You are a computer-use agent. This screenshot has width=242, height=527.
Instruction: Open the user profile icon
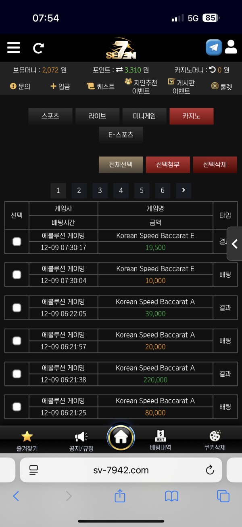(231, 47)
